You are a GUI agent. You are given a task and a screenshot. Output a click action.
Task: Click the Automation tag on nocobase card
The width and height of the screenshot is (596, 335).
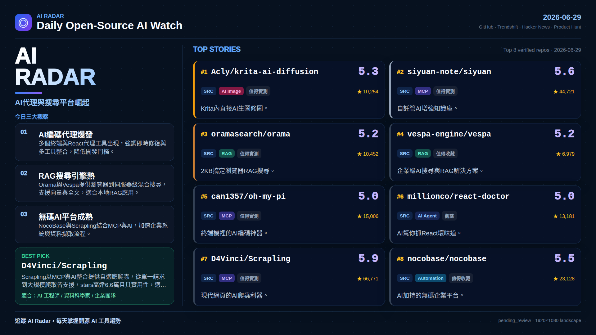431,278
